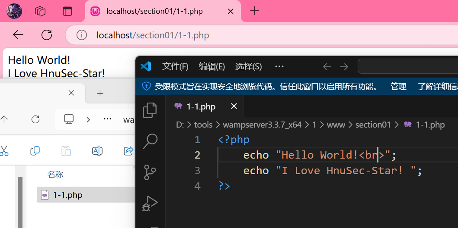This screenshot has width=458, height=228.
Task: Open the 文件(F) menu in VS Code
Action: 175,66
